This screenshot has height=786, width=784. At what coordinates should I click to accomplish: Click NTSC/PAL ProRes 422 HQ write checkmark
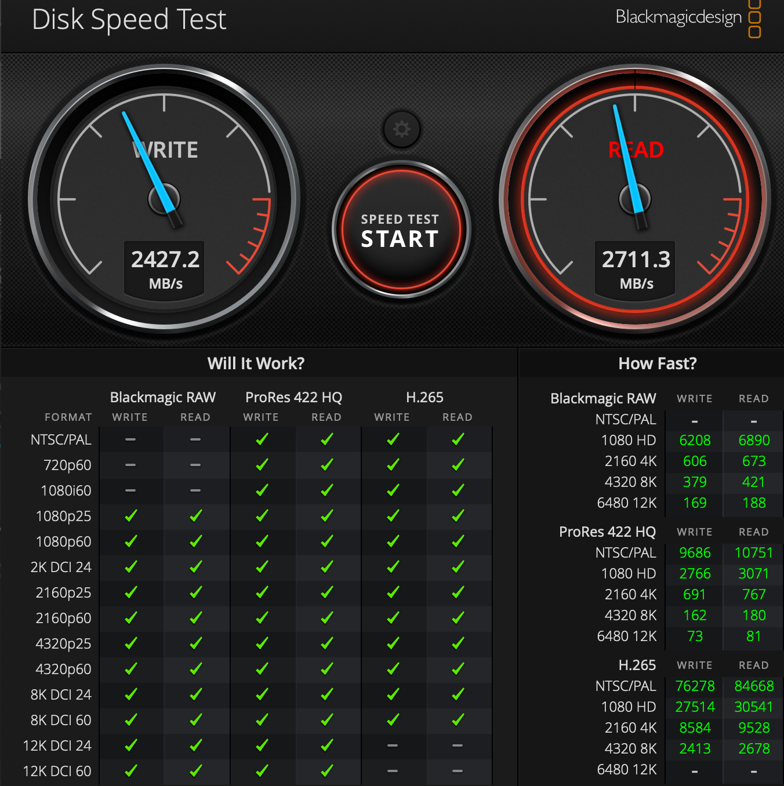262,439
